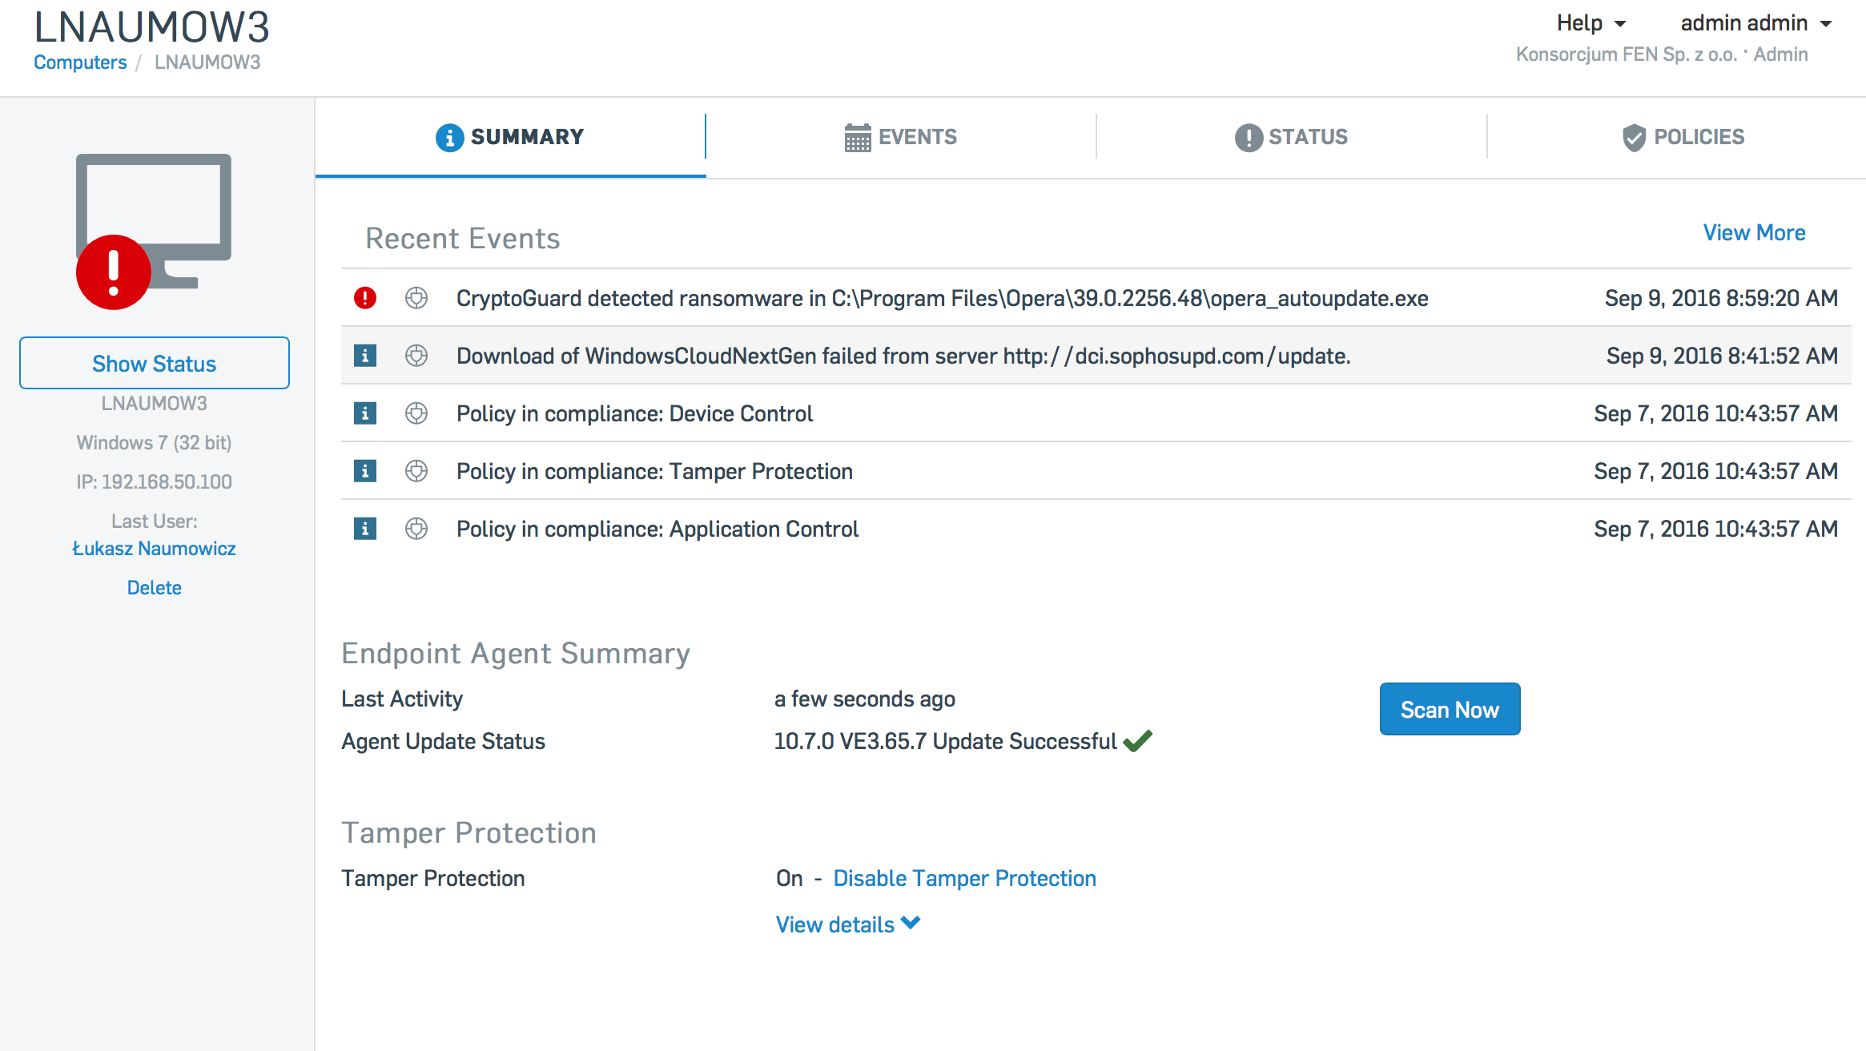The width and height of the screenshot is (1866, 1051).
Task: Open last user Łukasz Naumowicz profile link
Action: (154, 548)
